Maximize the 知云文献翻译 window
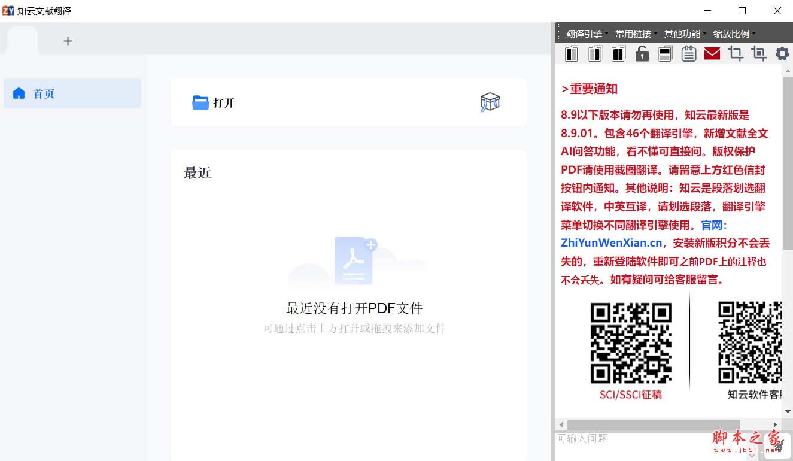The width and height of the screenshot is (793, 461). (742, 11)
